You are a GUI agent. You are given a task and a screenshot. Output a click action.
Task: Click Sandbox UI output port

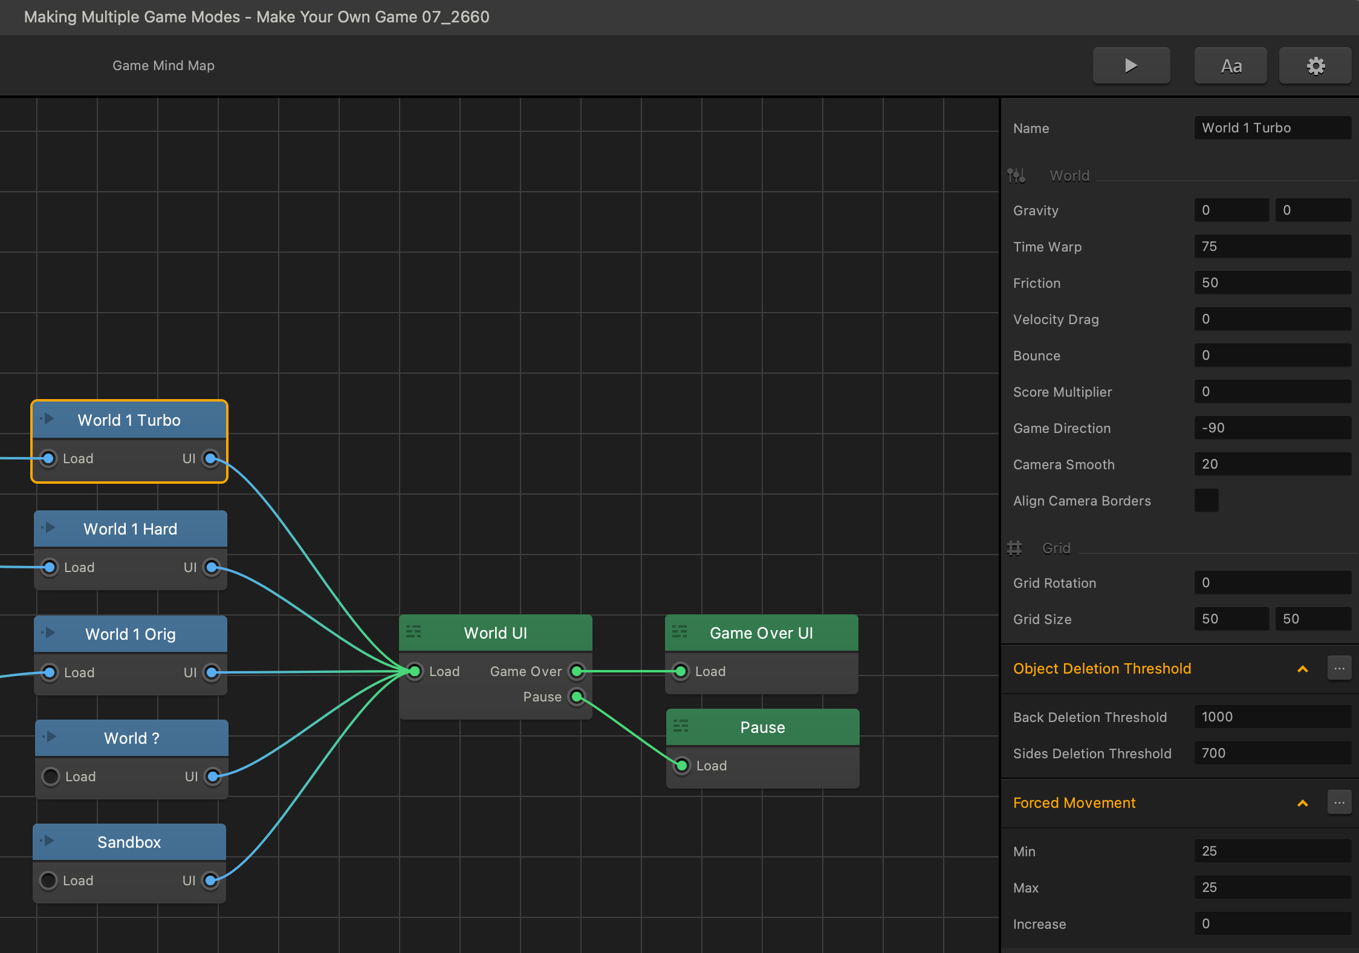[210, 880]
